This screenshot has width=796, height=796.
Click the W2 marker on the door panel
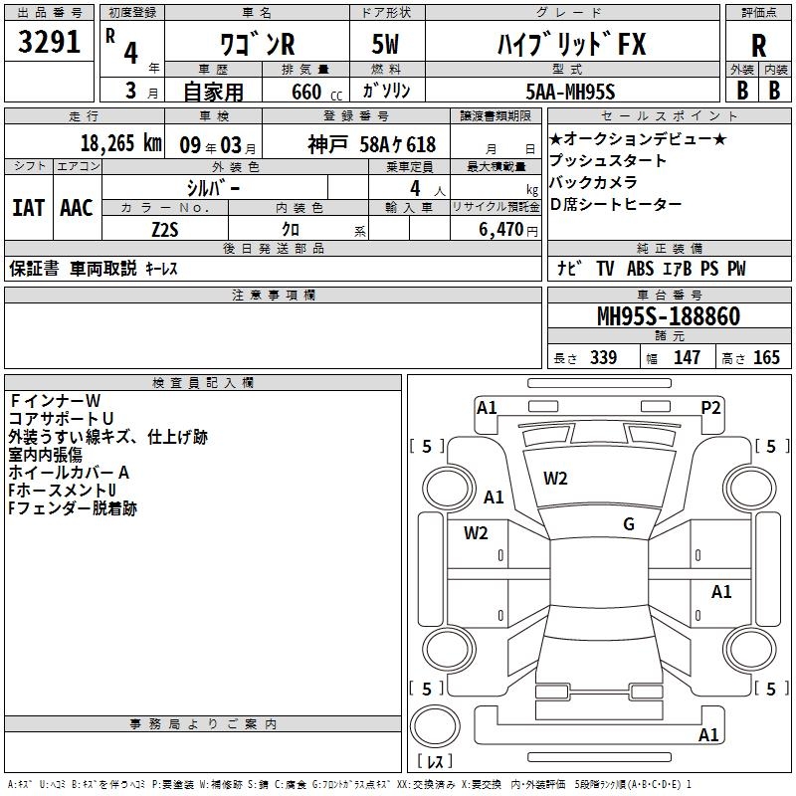[x=476, y=532]
